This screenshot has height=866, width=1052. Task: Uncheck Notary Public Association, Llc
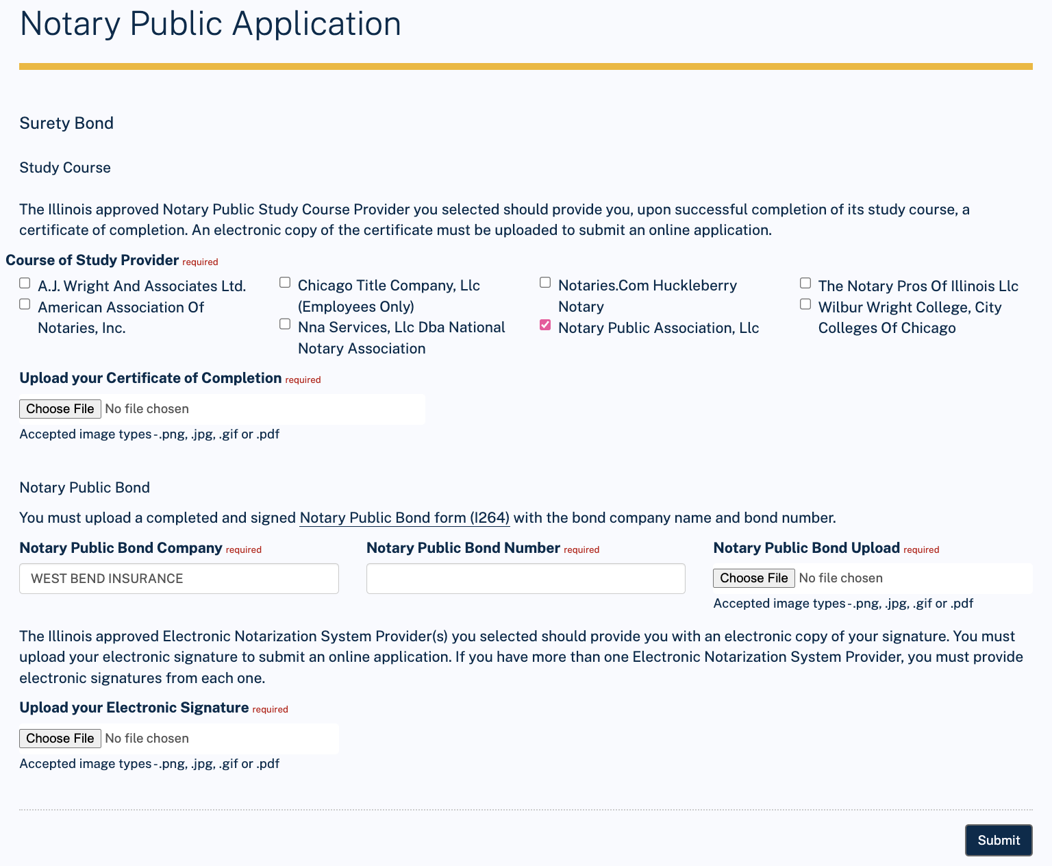tap(545, 325)
